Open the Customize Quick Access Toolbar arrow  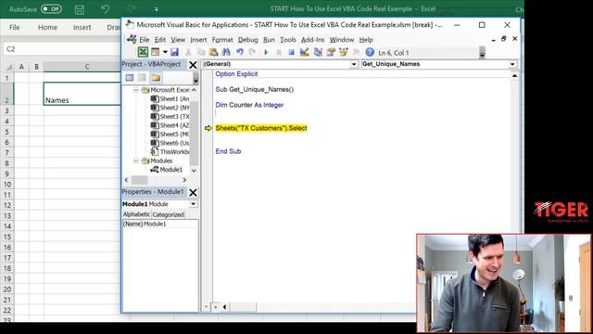(x=157, y=9)
